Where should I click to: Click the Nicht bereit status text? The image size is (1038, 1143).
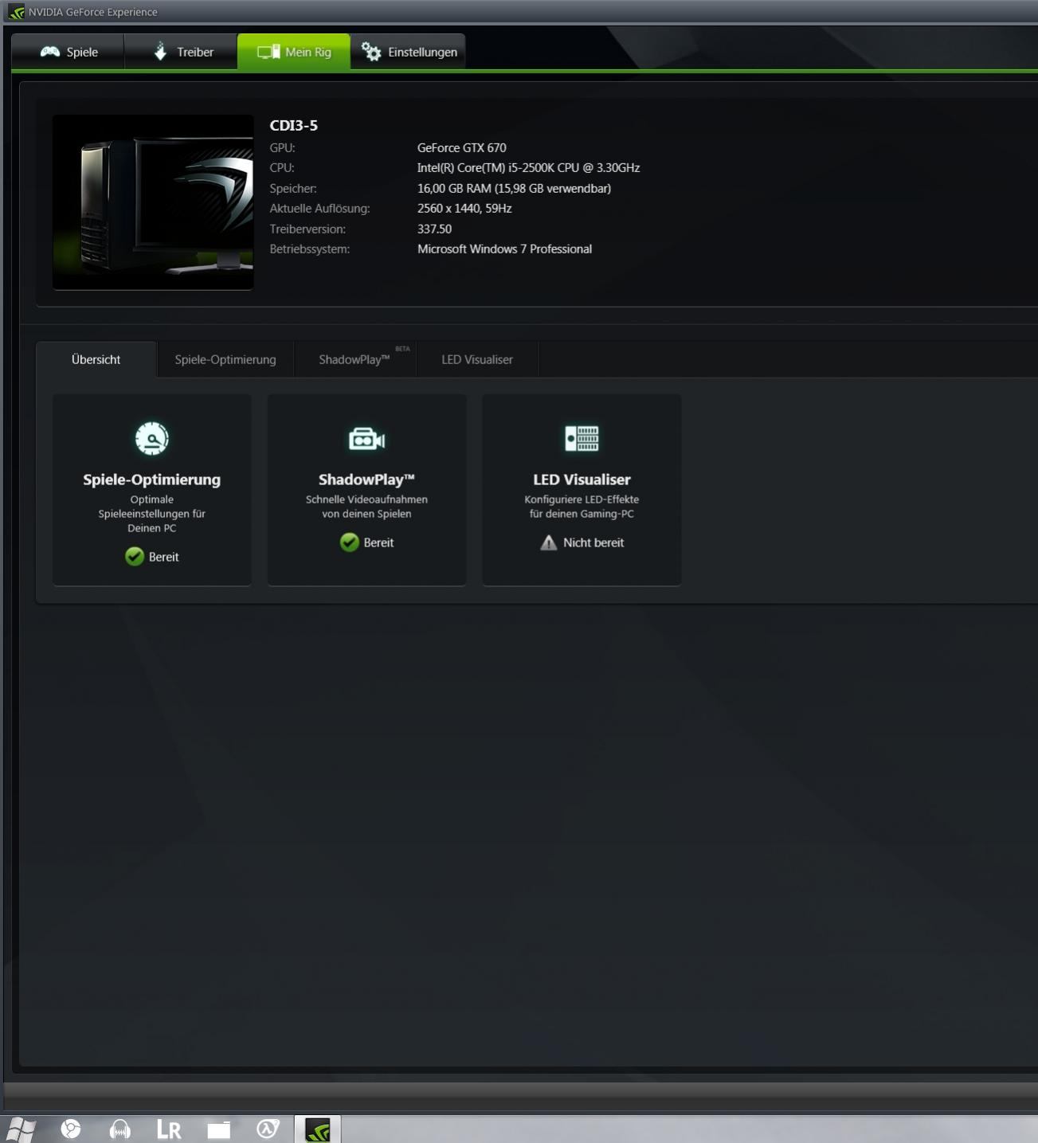[593, 542]
